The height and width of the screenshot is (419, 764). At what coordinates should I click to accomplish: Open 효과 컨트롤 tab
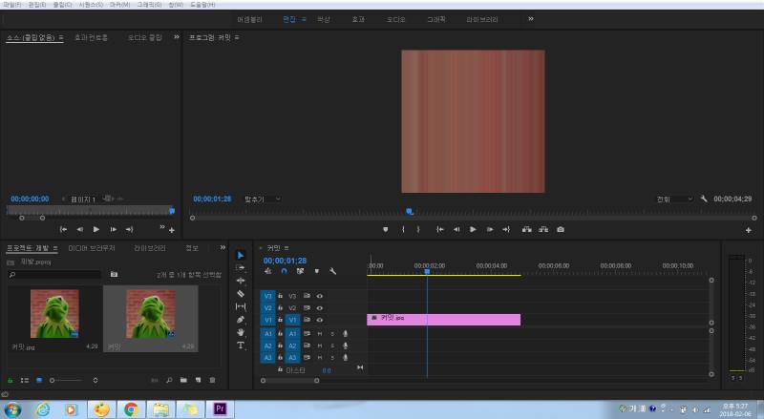tap(91, 37)
